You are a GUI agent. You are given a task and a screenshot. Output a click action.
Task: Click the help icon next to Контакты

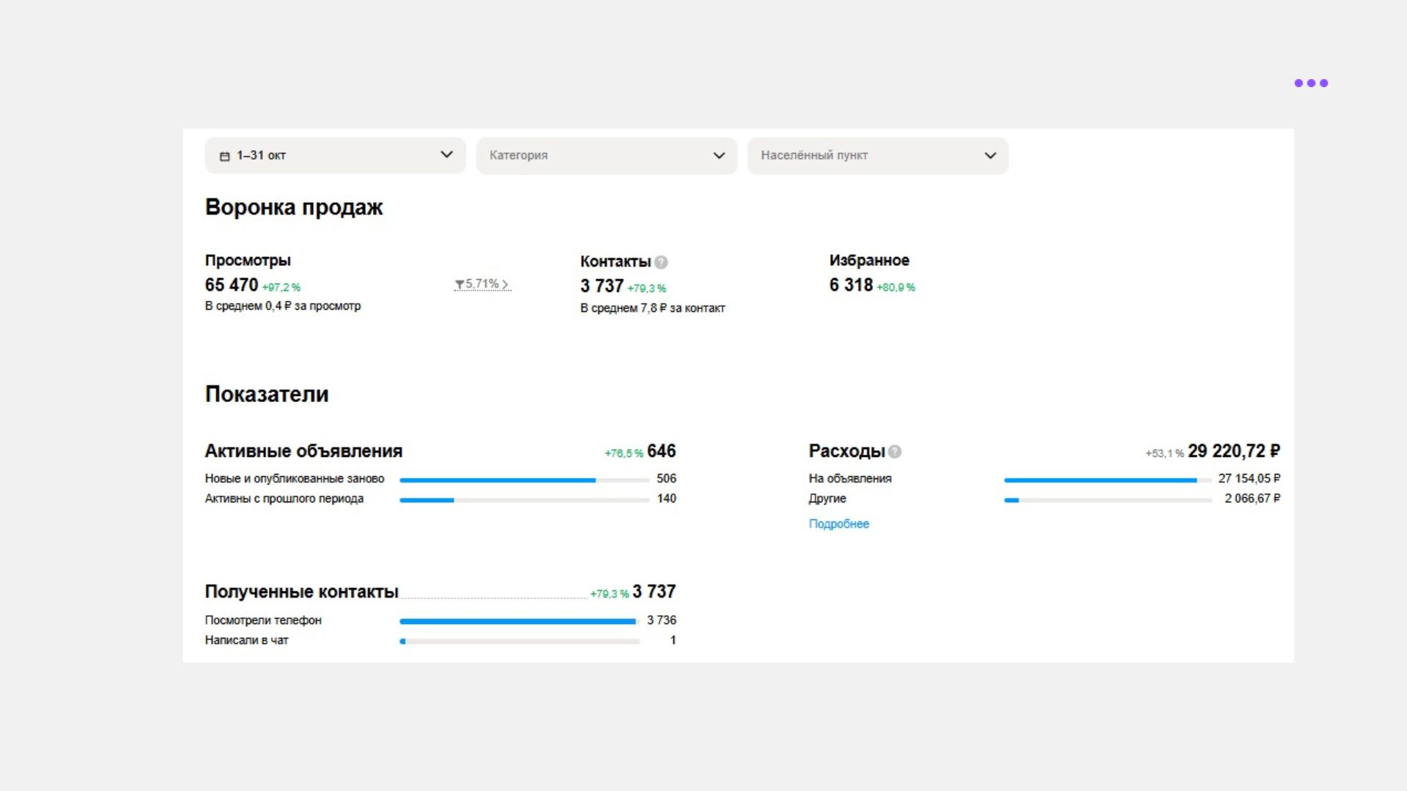coord(661,262)
